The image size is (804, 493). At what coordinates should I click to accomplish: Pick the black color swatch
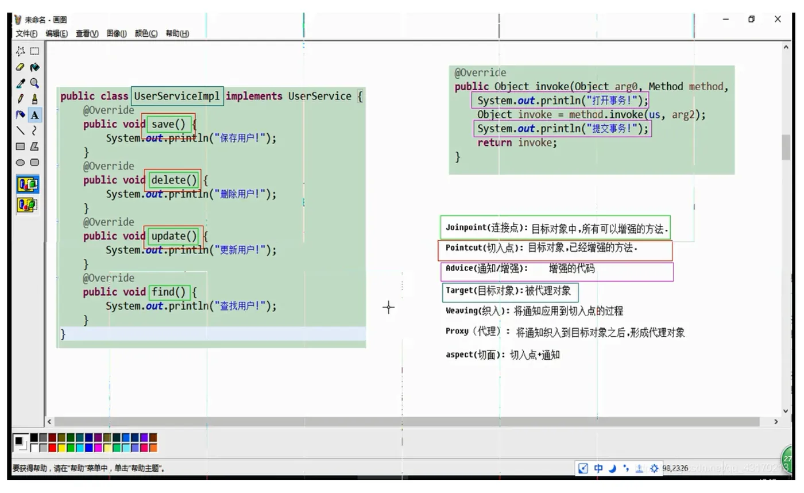34,438
